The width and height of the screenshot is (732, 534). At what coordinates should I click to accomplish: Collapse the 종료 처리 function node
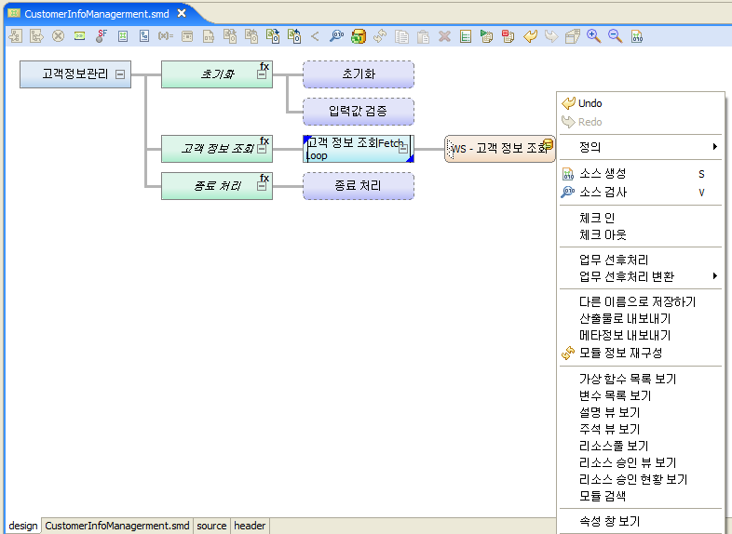[x=262, y=187]
